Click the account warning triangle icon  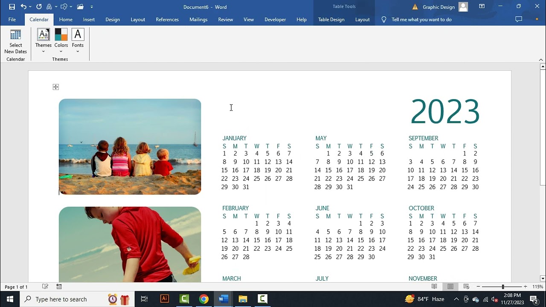[415, 7]
